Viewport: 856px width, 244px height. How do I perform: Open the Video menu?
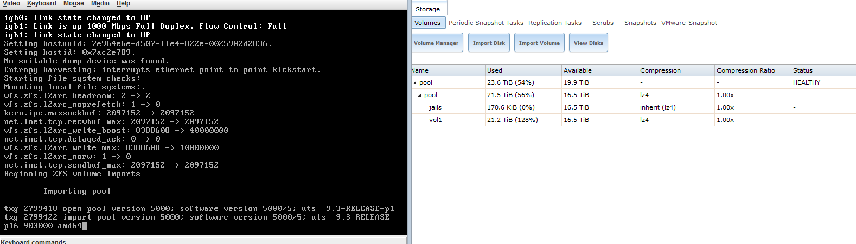click(11, 3)
